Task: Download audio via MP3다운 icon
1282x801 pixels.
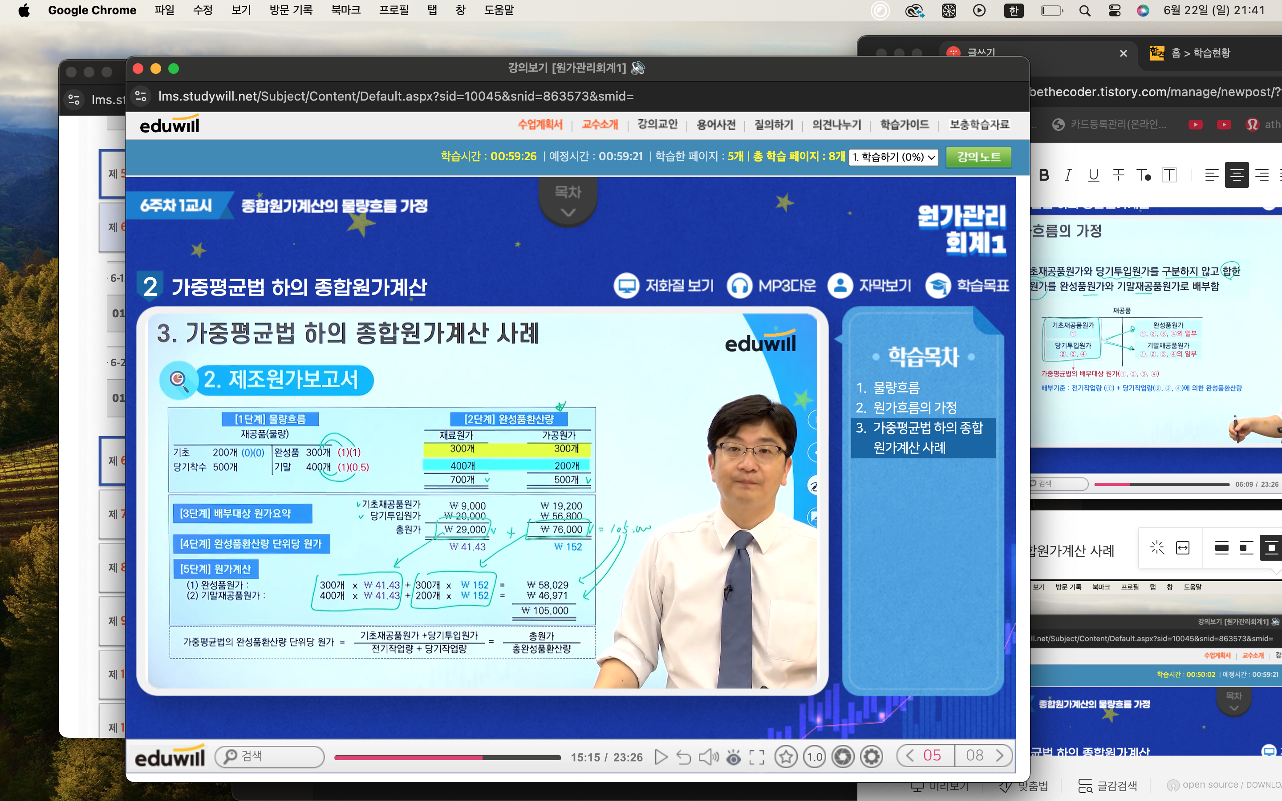Action: (771, 286)
